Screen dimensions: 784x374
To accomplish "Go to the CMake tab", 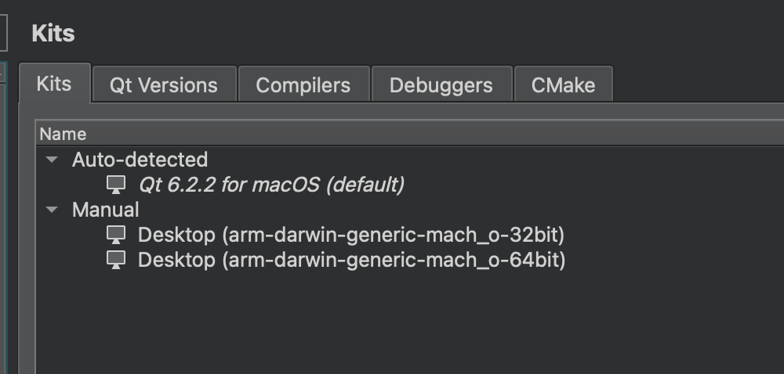I will [x=564, y=85].
